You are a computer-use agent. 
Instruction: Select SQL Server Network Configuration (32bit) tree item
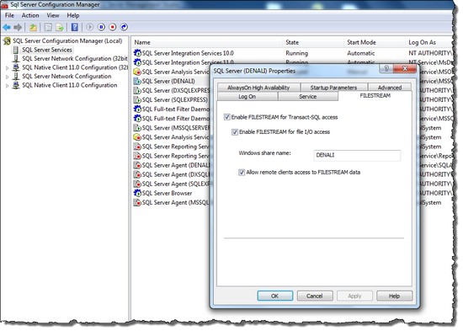[x=75, y=58]
